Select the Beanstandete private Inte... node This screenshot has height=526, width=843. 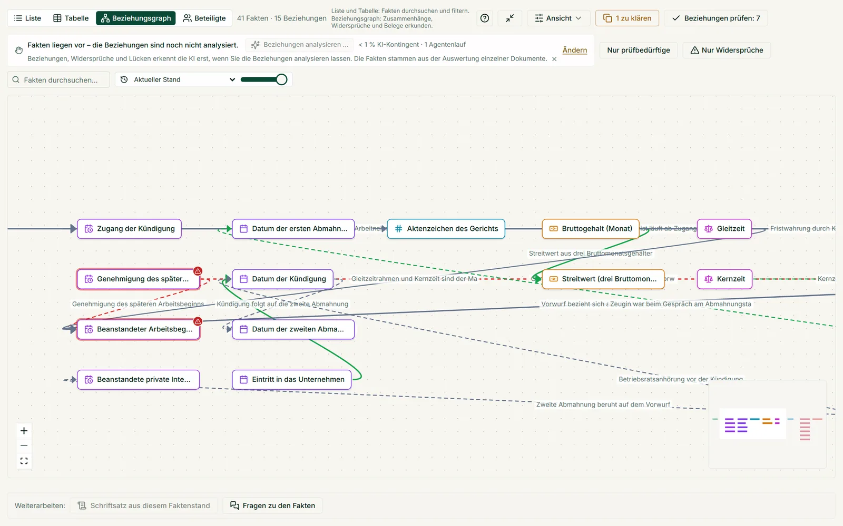[139, 379]
